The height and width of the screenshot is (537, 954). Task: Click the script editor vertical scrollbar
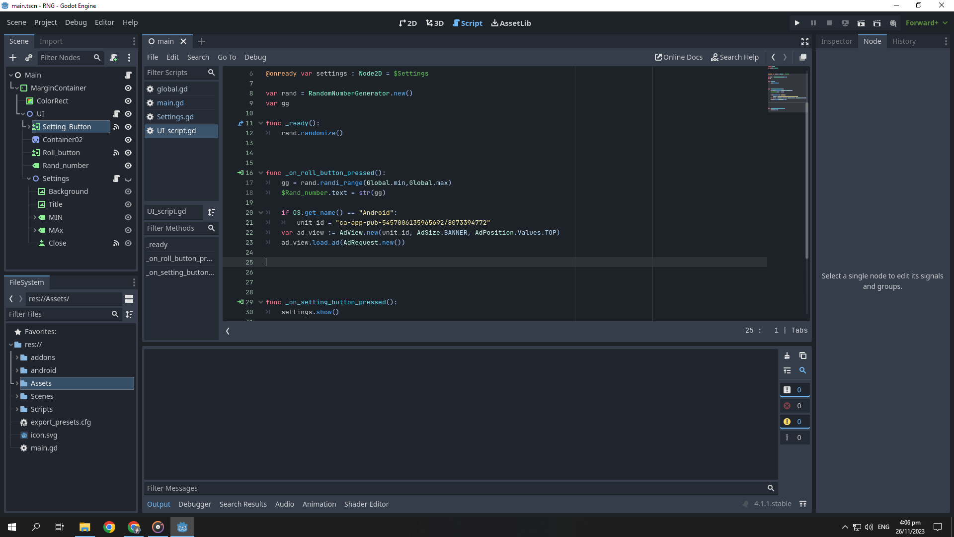807,180
